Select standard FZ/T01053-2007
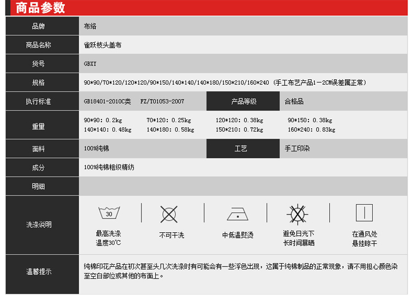This screenshot has height=295, width=413. 162,101
